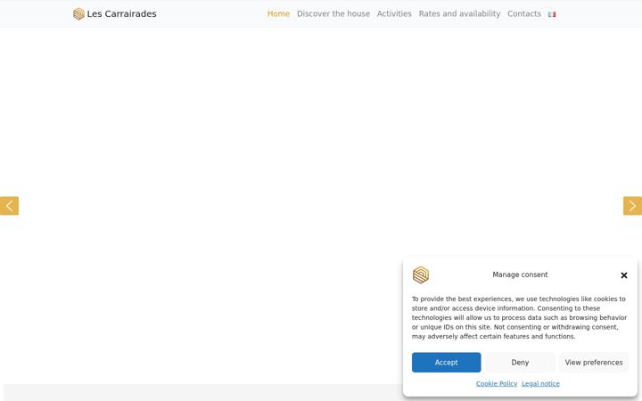Viewport: 642px width, 401px height.
Task: Go to the Home menu item
Action: tap(278, 14)
